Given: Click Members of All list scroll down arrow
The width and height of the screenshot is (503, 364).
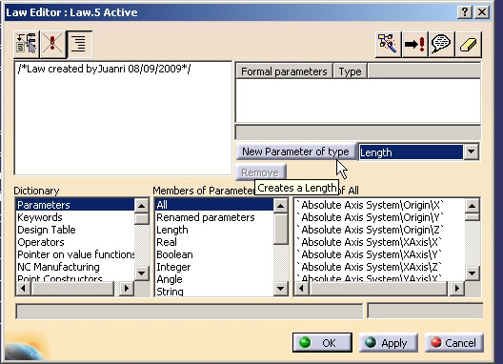Looking at the screenshot, I should pos(473,273).
